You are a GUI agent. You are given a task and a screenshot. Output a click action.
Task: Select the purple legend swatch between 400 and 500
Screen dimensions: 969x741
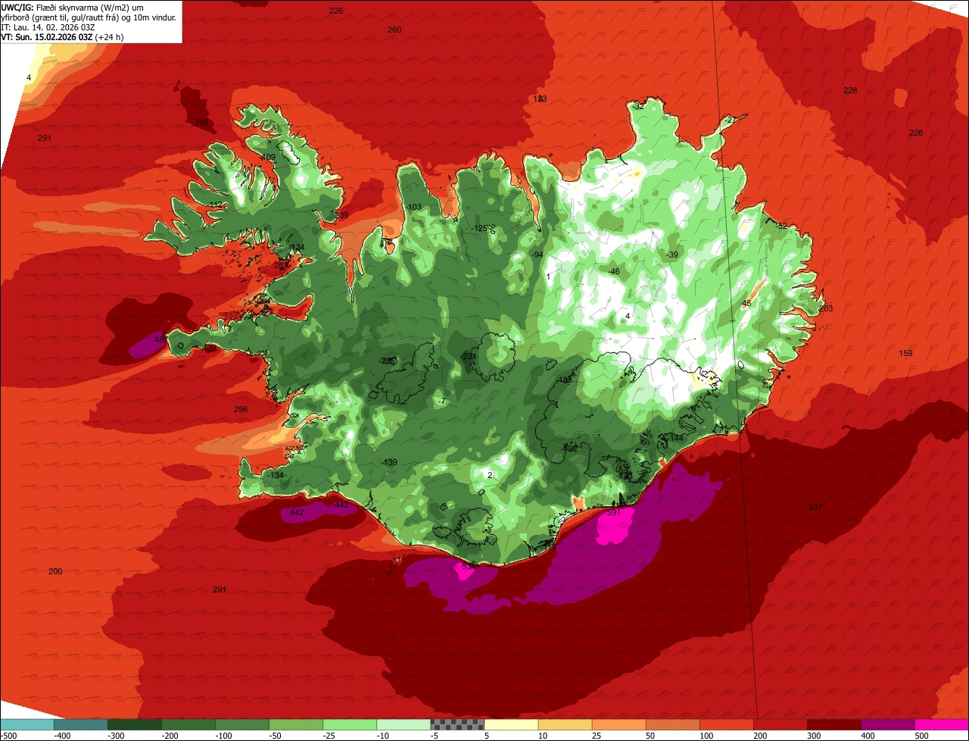pos(888,724)
